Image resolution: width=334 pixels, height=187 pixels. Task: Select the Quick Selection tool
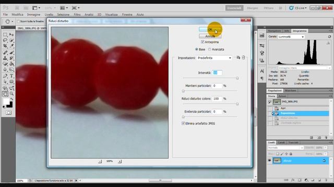[11, 41]
